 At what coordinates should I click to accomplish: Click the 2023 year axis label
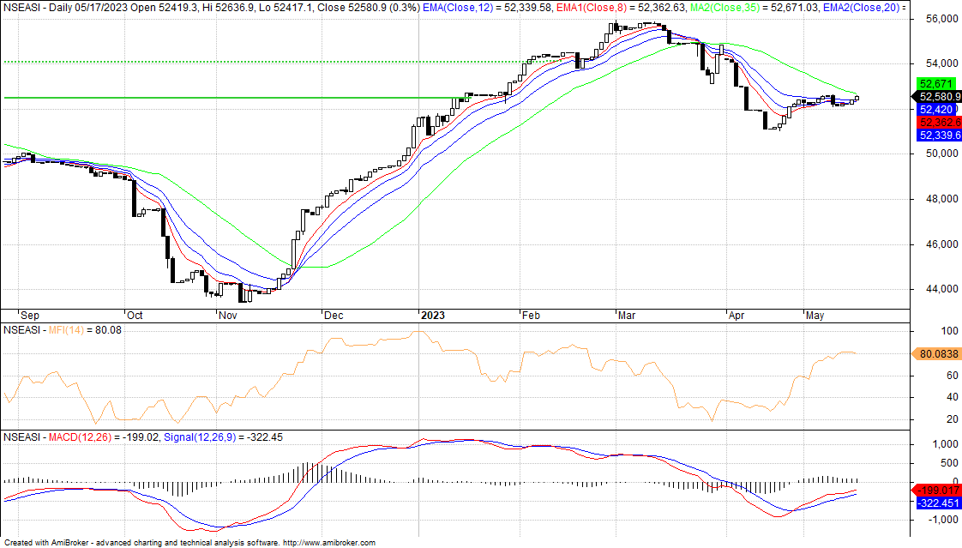pyautogui.click(x=433, y=316)
